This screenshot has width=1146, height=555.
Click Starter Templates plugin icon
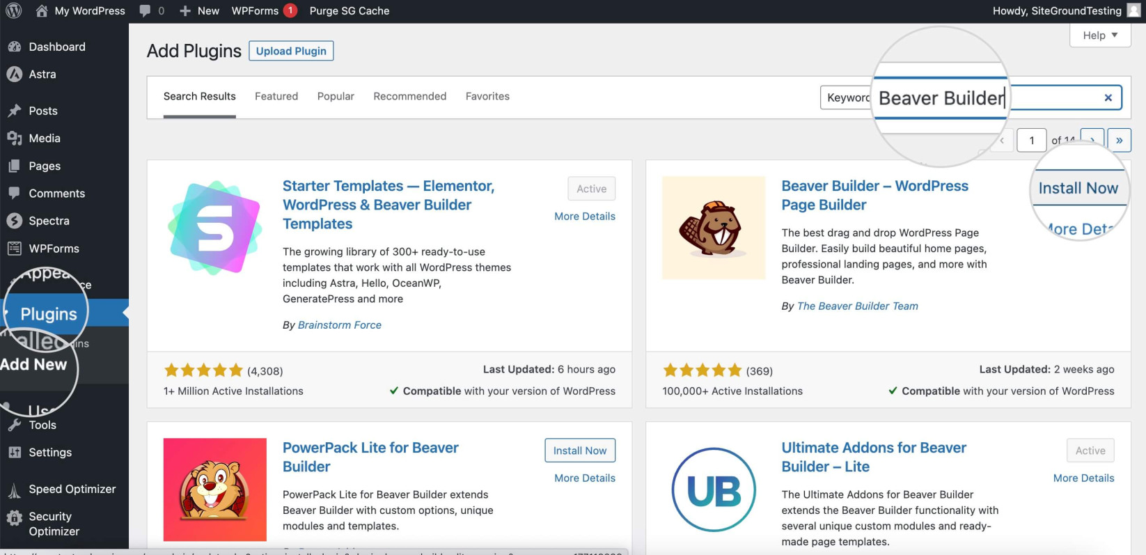[215, 228]
